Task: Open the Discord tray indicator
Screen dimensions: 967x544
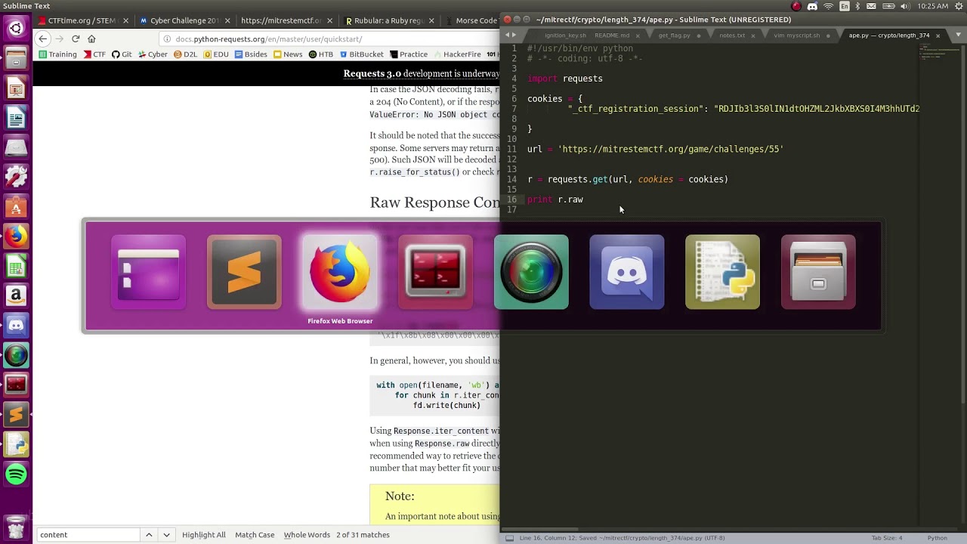Action: pyautogui.click(x=812, y=6)
